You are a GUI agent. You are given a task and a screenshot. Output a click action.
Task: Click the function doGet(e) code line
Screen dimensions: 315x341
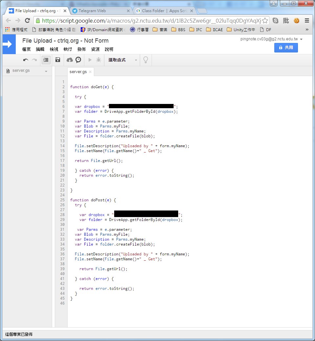pos(92,87)
